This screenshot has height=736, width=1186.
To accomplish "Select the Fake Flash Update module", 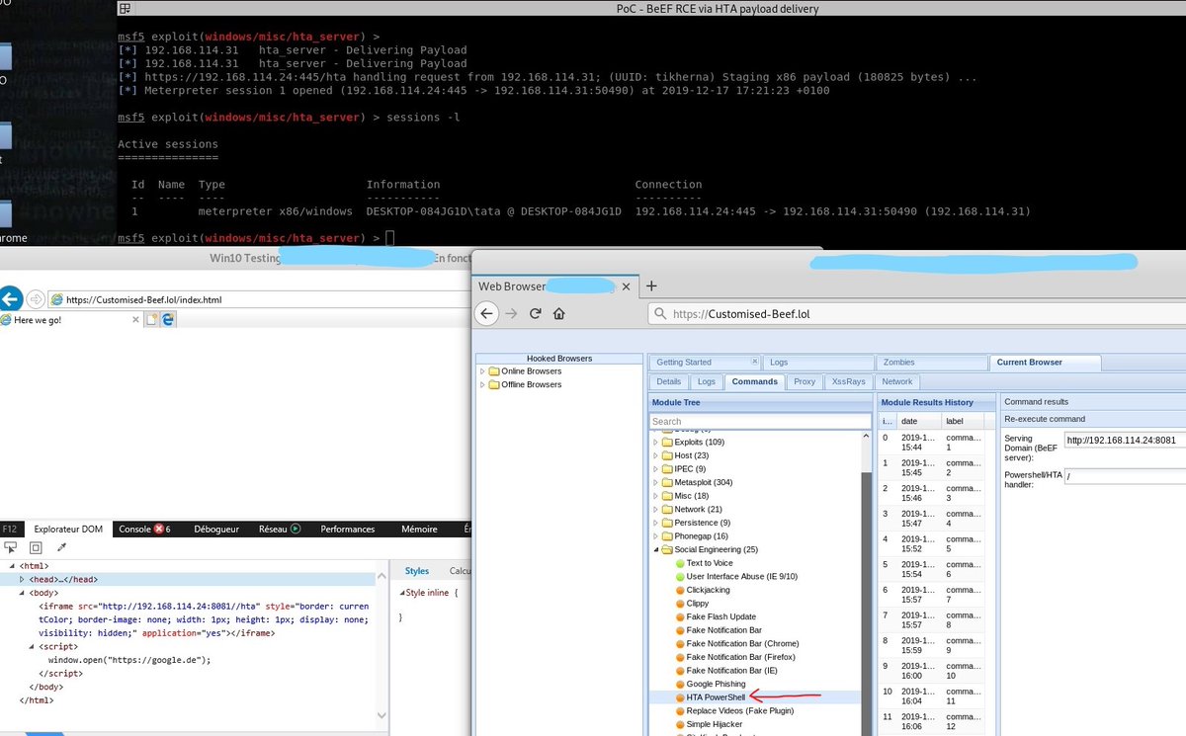I will (721, 616).
